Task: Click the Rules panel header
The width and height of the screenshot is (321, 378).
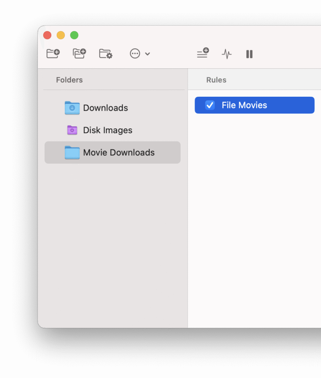Action: point(216,79)
